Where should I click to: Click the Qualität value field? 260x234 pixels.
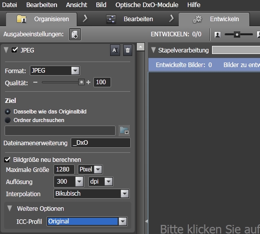tap(102, 82)
